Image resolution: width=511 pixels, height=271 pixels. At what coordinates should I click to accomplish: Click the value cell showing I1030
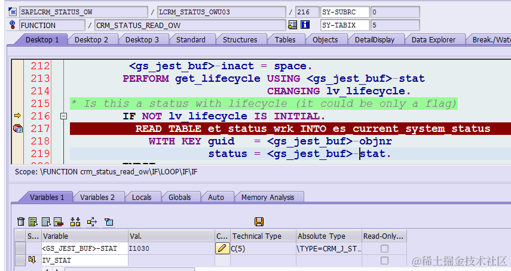[x=172, y=248]
